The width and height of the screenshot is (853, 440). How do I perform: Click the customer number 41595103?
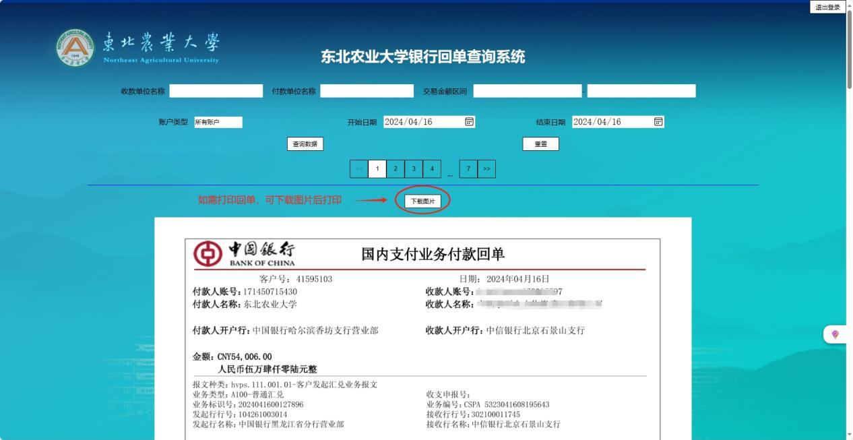coord(315,279)
